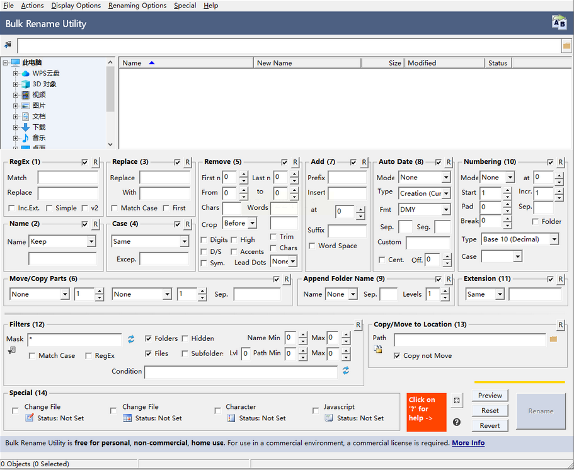Open the Crop Before dropdown
Image resolution: width=574 pixels, height=470 pixels.
pyautogui.click(x=252, y=223)
